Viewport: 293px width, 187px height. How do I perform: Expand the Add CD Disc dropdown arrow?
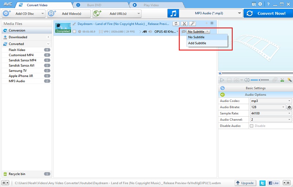click(42, 14)
